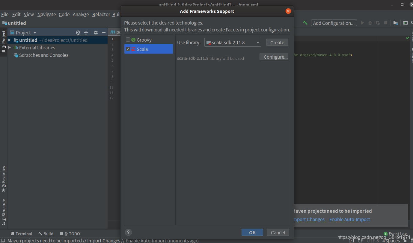
Task: Click the 1:1 cursor position in the status bar
Action: point(352,241)
